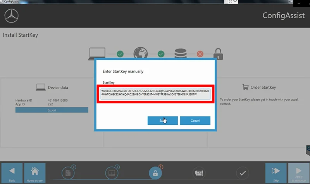This screenshot has height=184, width=310.
Task: Export the device data
Action: pyautogui.click(x=52, y=110)
